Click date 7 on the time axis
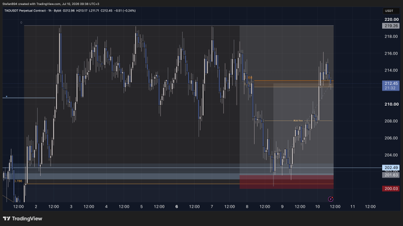The height and width of the screenshot is (226, 403). (x=212, y=206)
